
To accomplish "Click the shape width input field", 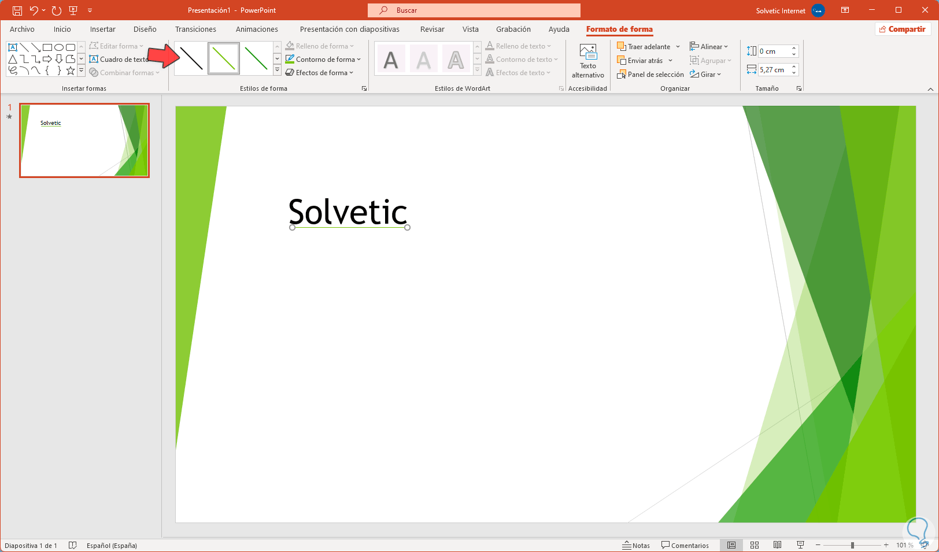I will pos(774,69).
